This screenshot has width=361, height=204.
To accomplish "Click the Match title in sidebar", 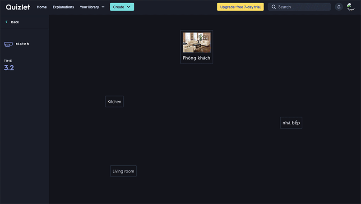I will 23,44.
